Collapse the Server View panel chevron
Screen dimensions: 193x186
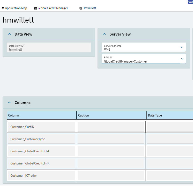[104, 34]
